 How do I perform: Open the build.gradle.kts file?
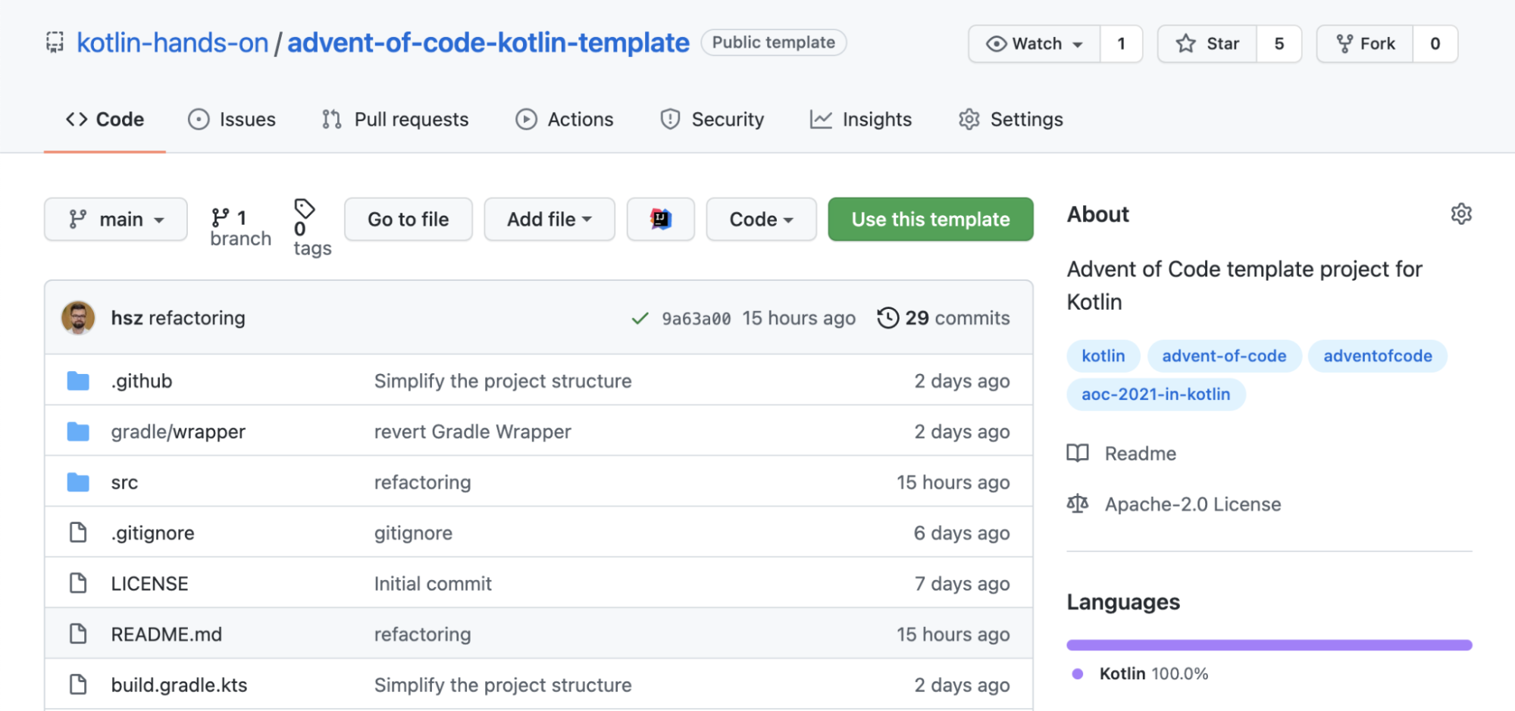[x=179, y=685]
